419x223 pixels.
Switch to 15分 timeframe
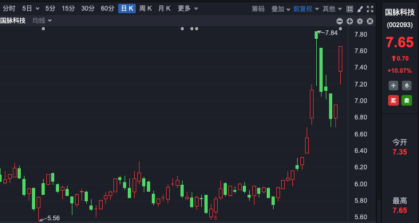68,8
